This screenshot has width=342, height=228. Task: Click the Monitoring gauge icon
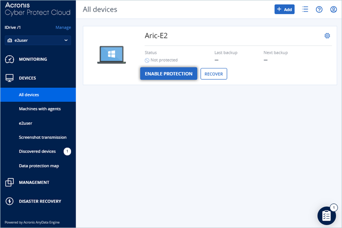tap(9, 59)
